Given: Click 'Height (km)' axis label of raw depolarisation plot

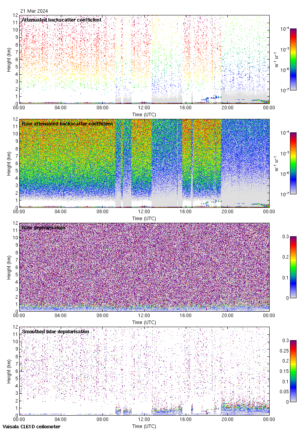Looking at the screenshot, I should tap(9, 267).
